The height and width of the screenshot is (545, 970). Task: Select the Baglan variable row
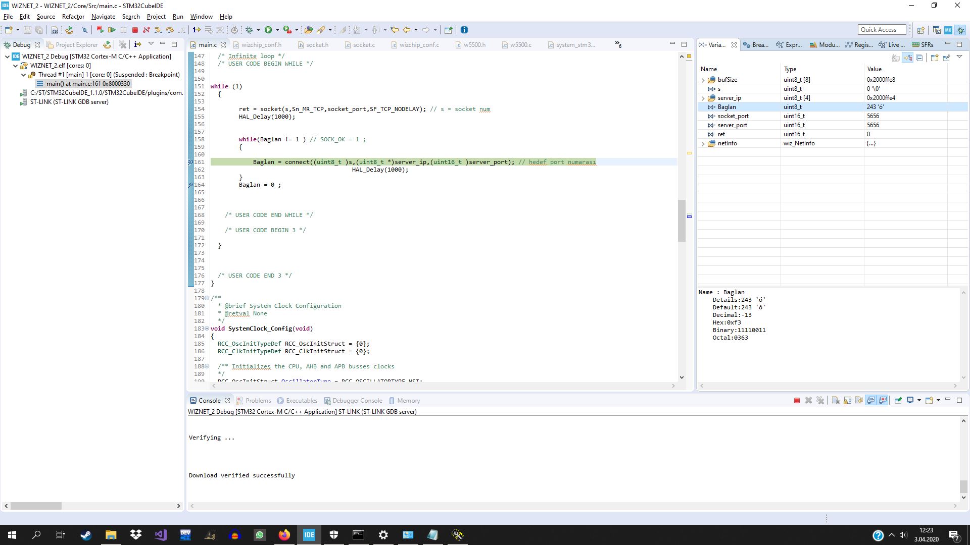(x=833, y=107)
